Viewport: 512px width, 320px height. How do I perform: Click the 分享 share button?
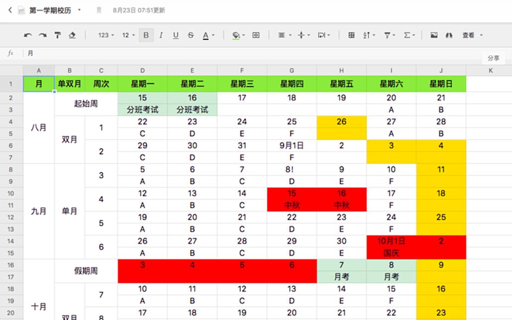tap(493, 58)
